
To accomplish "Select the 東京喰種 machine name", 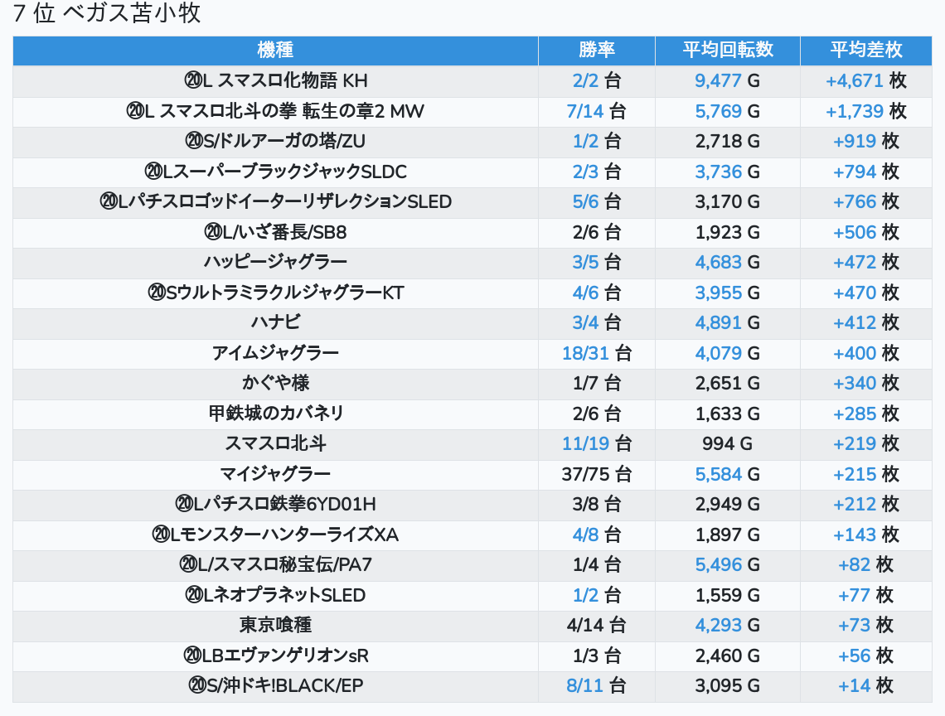I will (x=275, y=625).
